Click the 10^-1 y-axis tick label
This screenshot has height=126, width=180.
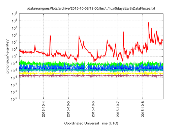(x=14, y=64)
